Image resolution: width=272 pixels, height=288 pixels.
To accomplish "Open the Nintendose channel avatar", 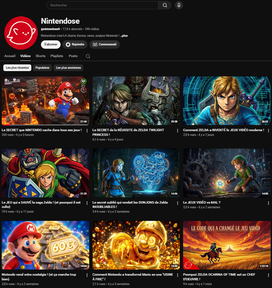I will pyautogui.click(x=21, y=33).
